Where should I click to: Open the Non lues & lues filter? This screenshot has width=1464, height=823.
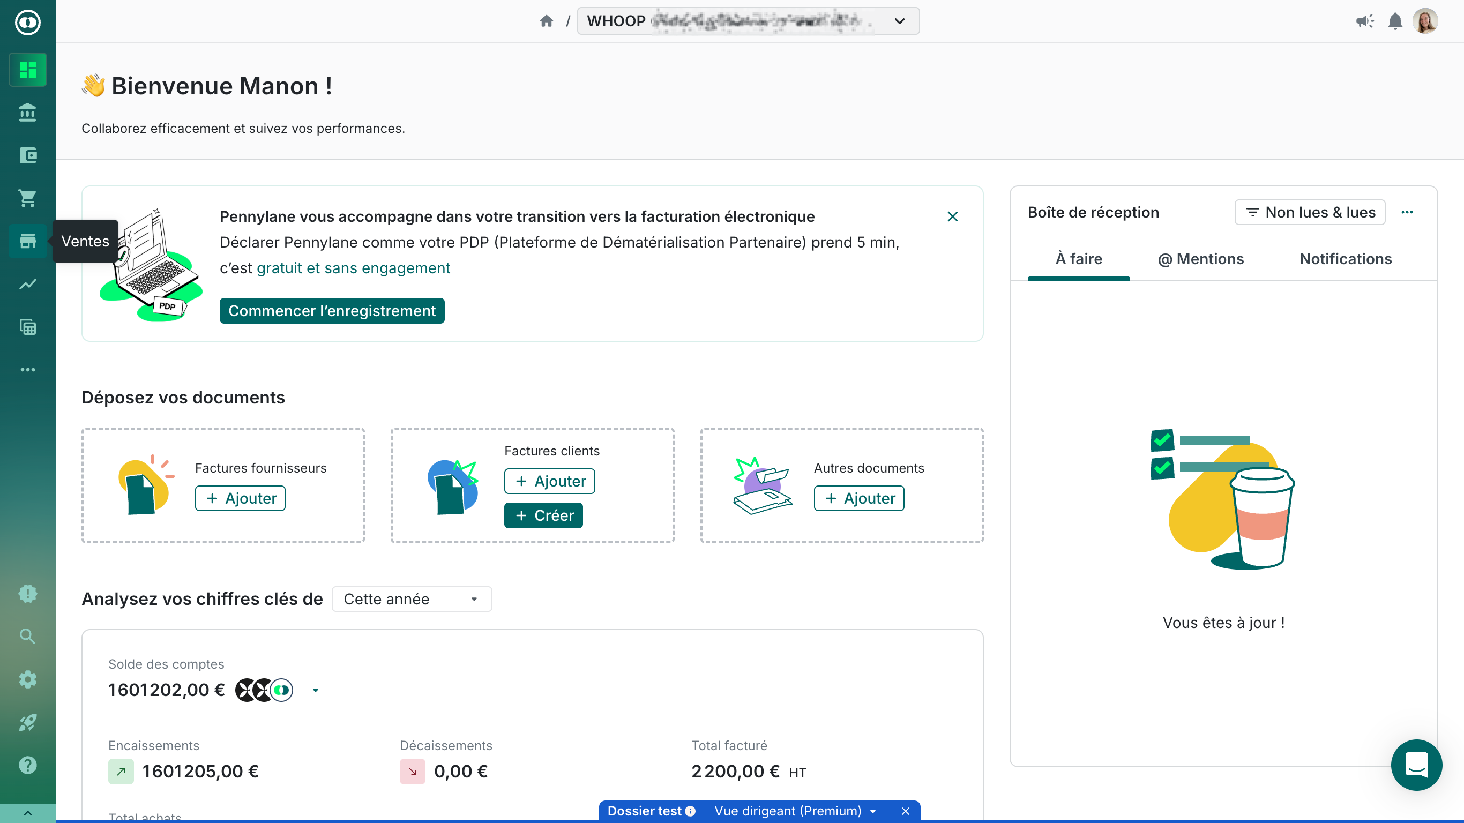click(1310, 212)
